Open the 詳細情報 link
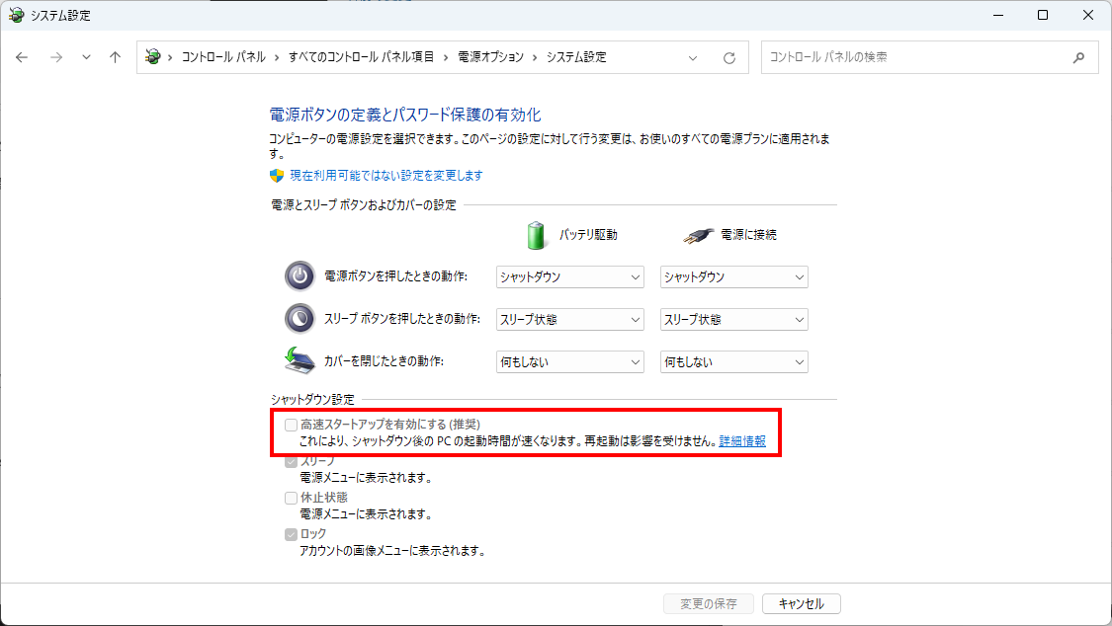Image resolution: width=1112 pixels, height=626 pixels. pos(742,441)
